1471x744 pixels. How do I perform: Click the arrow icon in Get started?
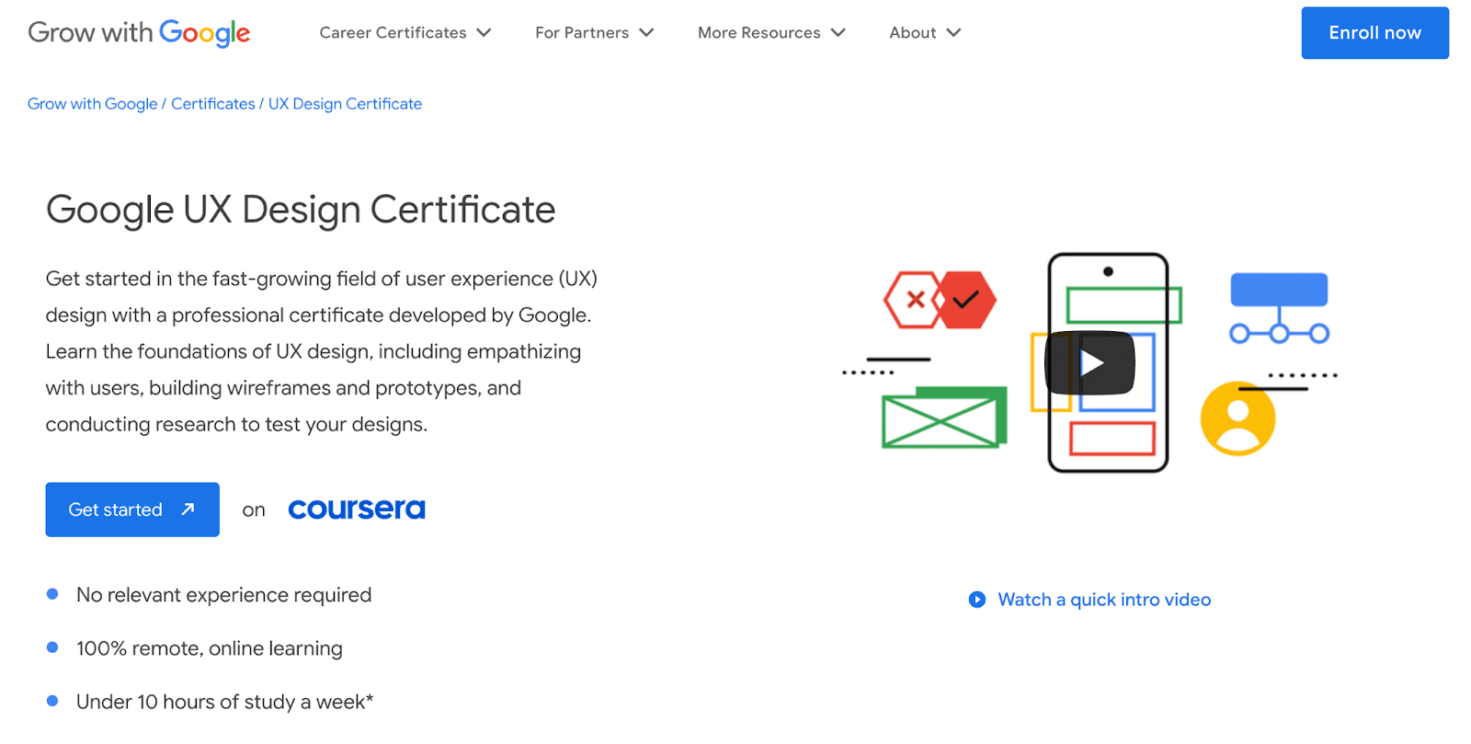coord(188,509)
